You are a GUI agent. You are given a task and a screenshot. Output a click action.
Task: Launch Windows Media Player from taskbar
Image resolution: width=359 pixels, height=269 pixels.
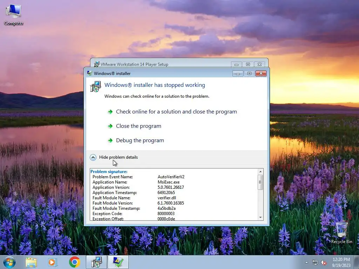pyautogui.click(x=53, y=262)
